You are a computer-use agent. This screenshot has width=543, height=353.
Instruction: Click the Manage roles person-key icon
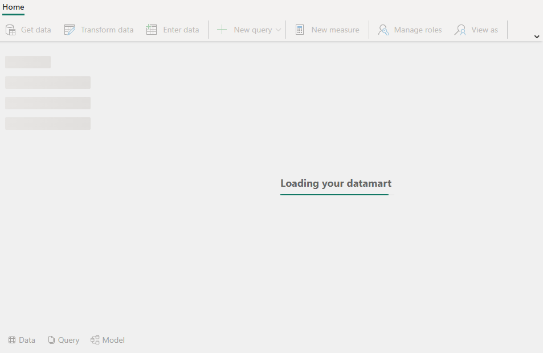[x=383, y=30]
